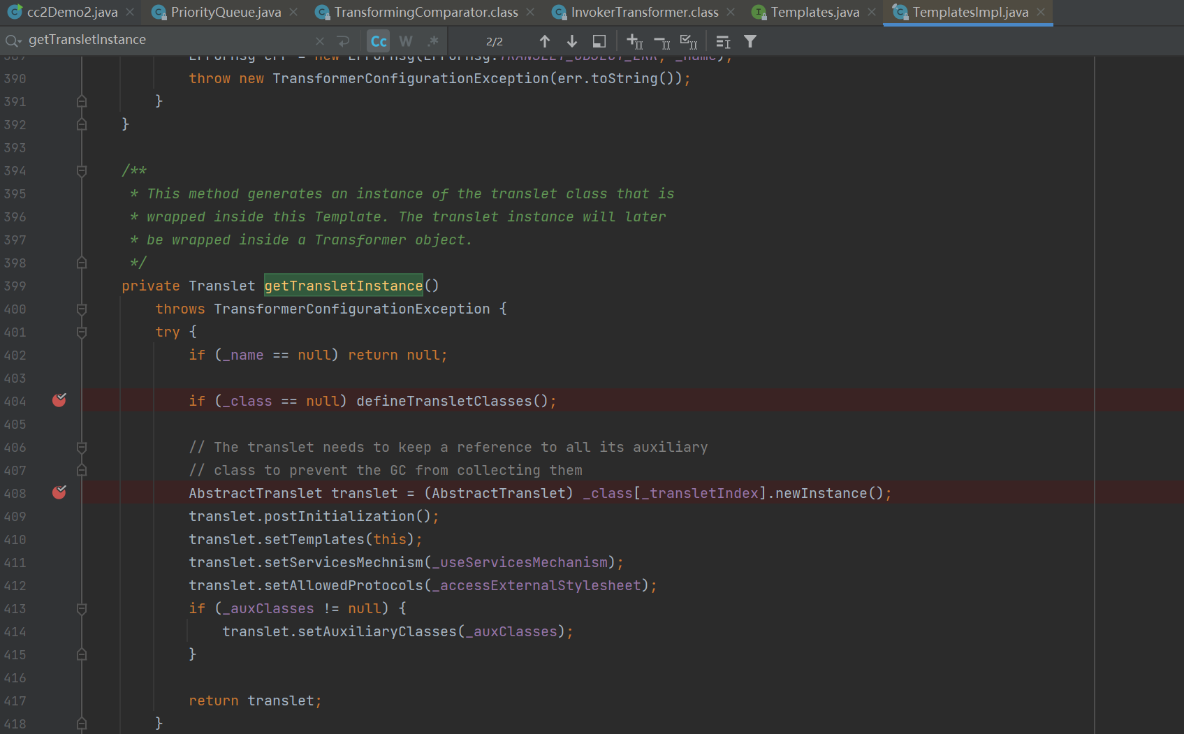This screenshot has height=734, width=1184.
Task: Toggle breakpoint on line 404
Action: 59,400
